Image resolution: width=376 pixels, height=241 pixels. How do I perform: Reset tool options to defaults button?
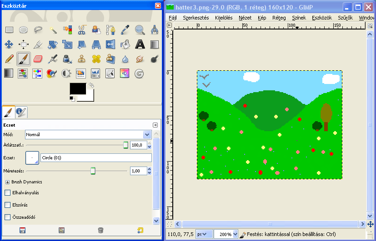click(140, 230)
